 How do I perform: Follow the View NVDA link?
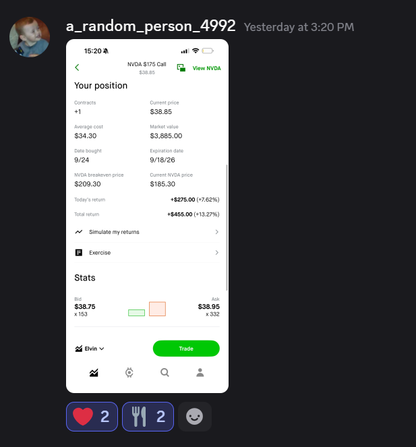click(x=207, y=68)
